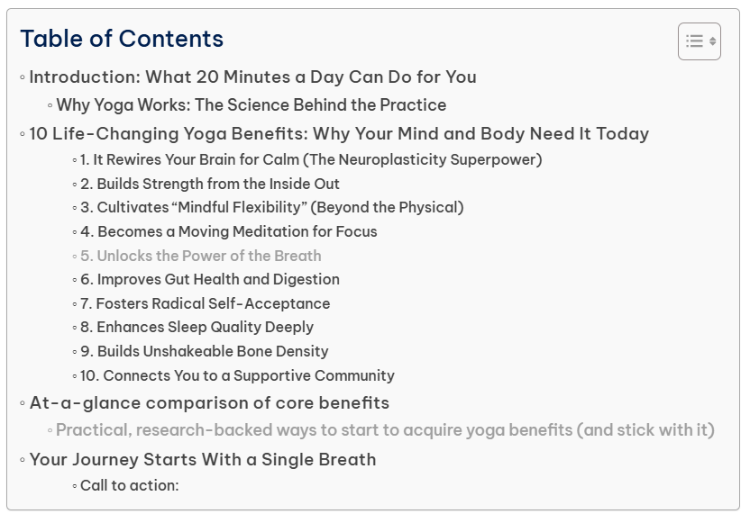
Task: Jump to 'Your Journey Starts With a Single Breath'
Action: pyautogui.click(x=203, y=460)
